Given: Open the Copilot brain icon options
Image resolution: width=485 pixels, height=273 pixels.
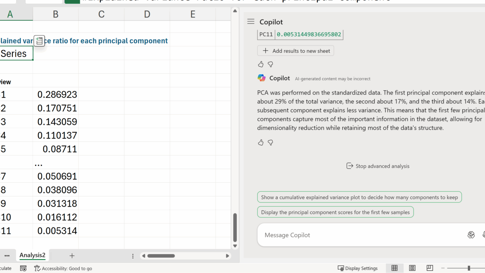Looking at the screenshot, I should pyautogui.click(x=471, y=235).
